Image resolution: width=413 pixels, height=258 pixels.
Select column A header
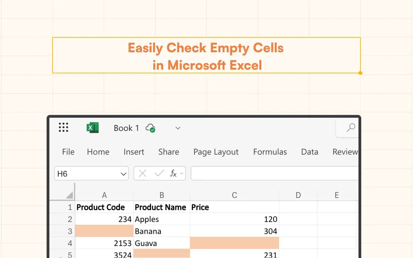coord(104,195)
